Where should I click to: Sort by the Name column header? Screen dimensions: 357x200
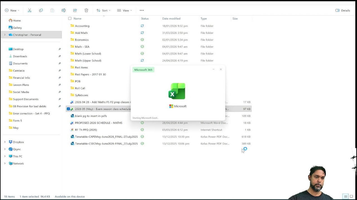(x=78, y=19)
